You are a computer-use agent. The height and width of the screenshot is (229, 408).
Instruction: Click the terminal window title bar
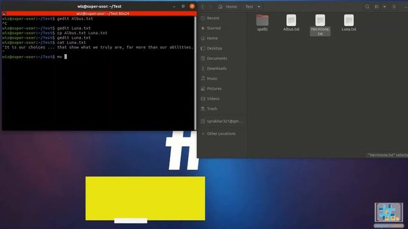point(99,6)
